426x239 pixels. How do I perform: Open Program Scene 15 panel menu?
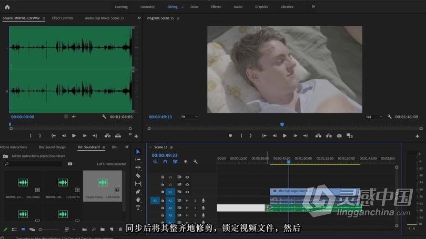click(178, 18)
